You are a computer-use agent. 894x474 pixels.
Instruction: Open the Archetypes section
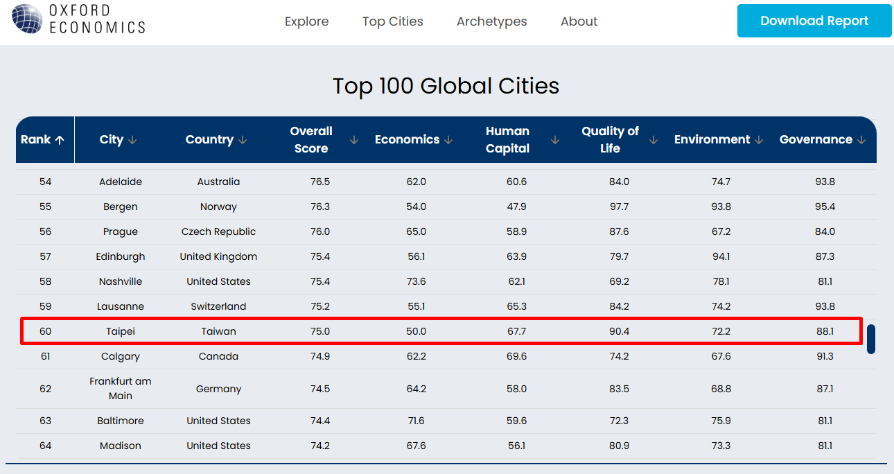491,21
